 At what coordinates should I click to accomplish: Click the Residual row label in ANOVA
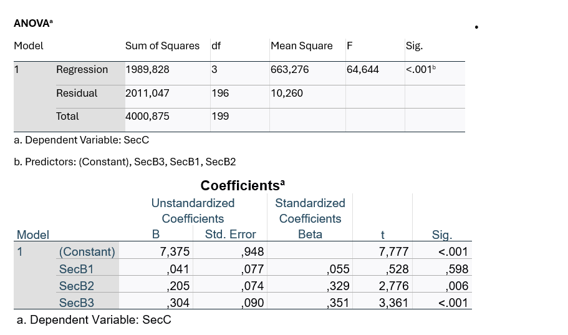pyautogui.click(x=77, y=93)
